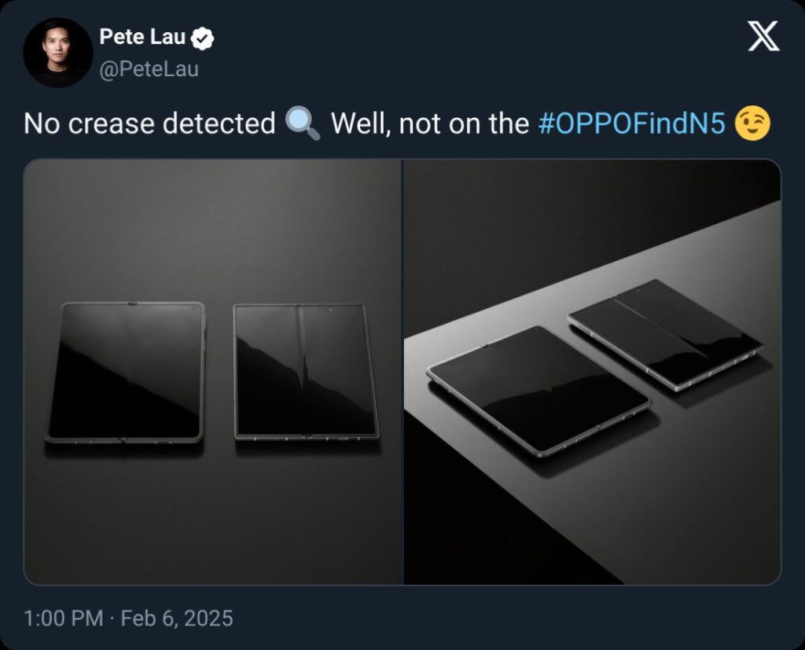Viewport: 805px width, 650px height.
Task: Click the 1:00 PM timestamp
Action: [64, 618]
